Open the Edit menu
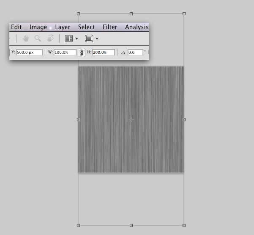The image size is (254, 235). pos(16,27)
